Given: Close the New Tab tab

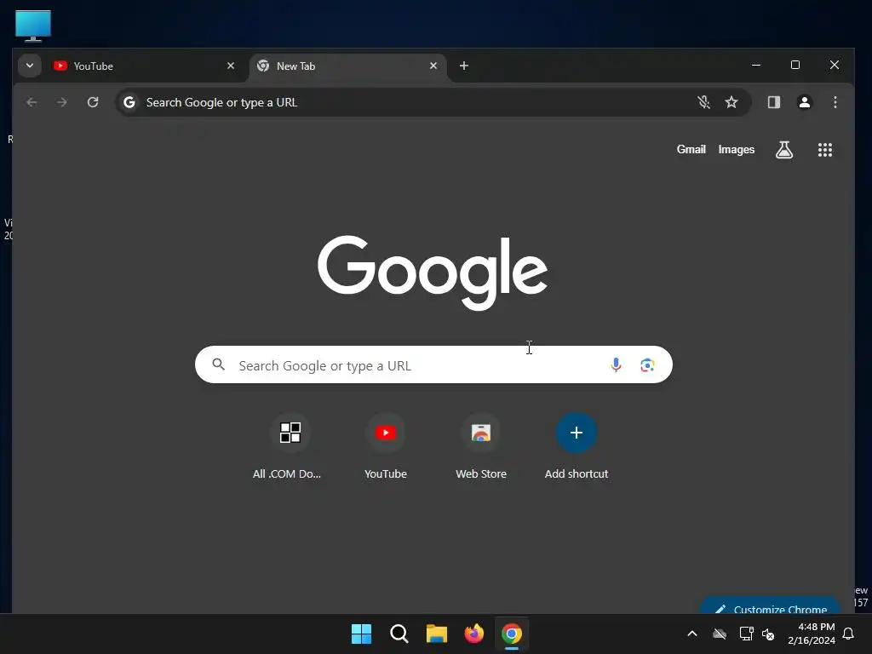Looking at the screenshot, I should click(433, 66).
